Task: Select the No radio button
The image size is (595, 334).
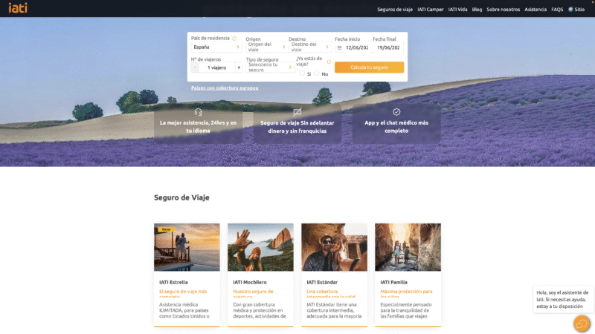Action: click(317, 73)
